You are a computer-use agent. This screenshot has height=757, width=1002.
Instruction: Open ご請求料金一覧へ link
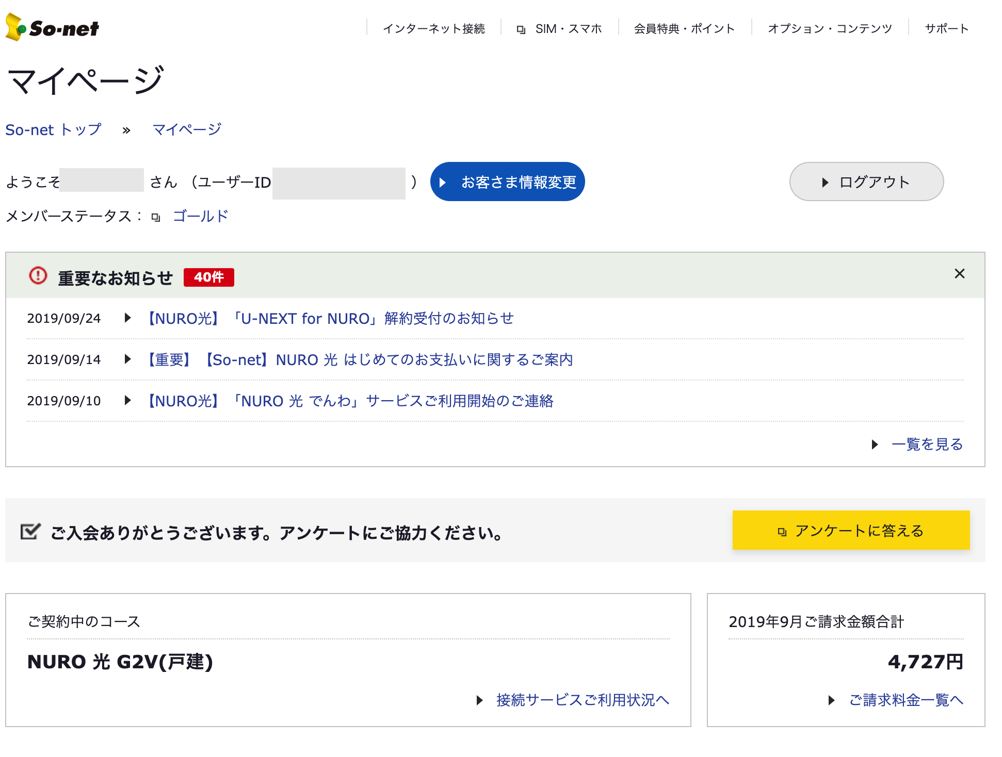pos(906,700)
